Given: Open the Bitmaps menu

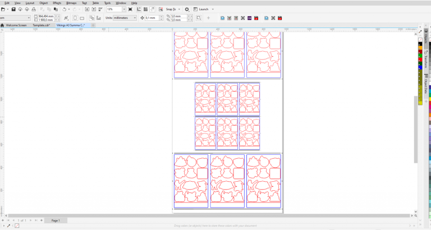Looking at the screenshot, I should click(x=71, y=3).
